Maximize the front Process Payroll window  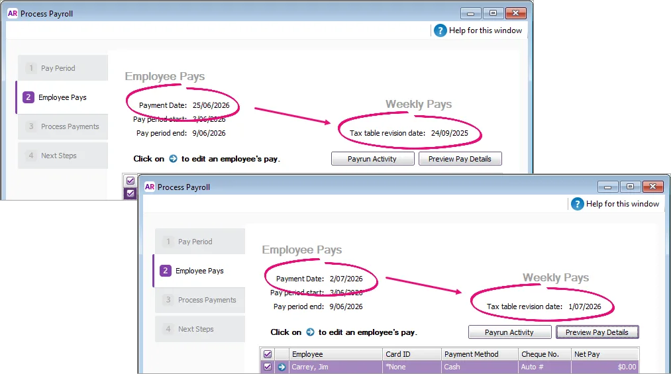[x=630, y=187]
